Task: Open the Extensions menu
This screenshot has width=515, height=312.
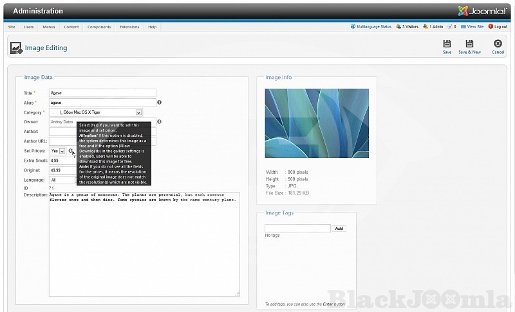Action: pyautogui.click(x=129, y=27)
